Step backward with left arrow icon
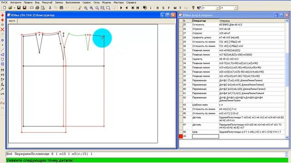This screenshot has width=291, height=163. 127,8
